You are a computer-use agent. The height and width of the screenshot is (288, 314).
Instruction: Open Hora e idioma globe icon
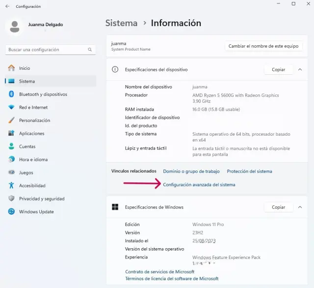click(x=11, y=160)
